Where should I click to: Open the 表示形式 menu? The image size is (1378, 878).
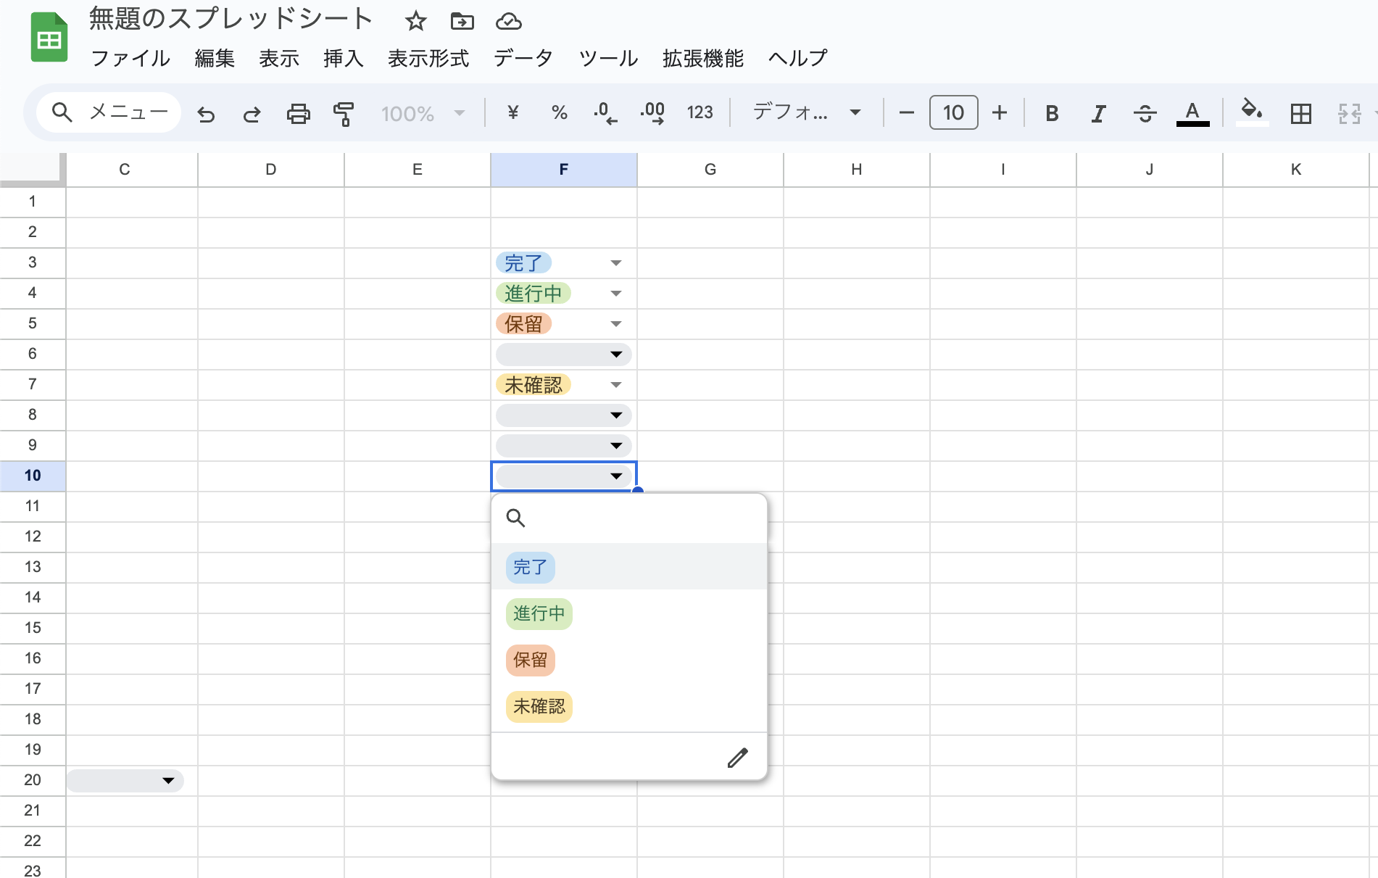click(x=428, y=58)
